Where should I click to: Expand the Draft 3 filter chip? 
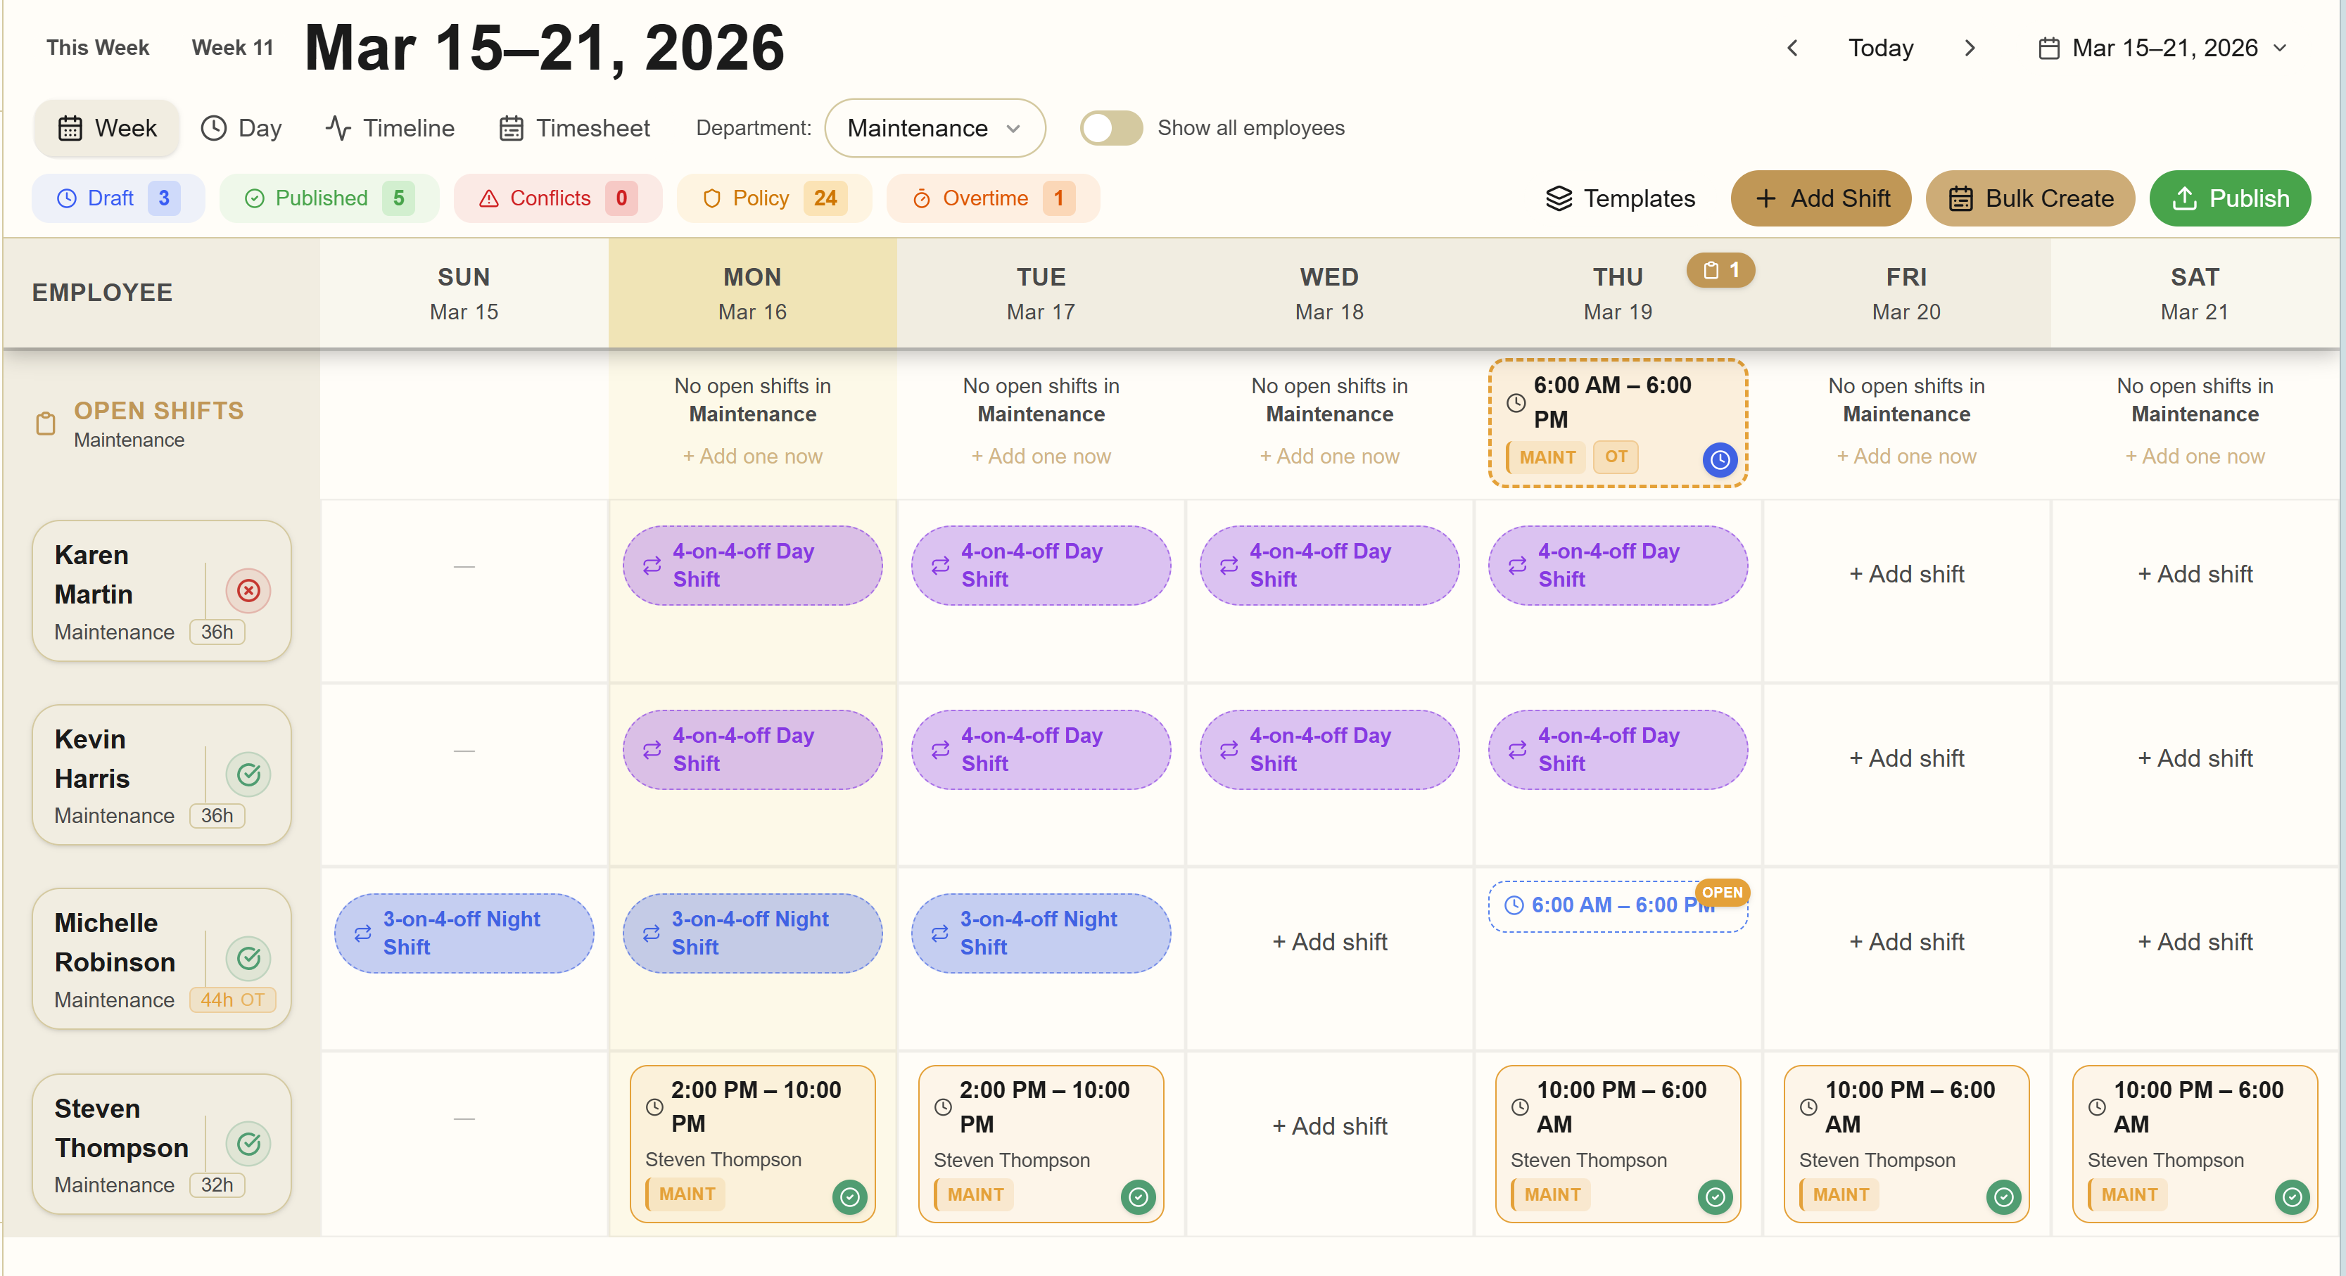pos(118,198)
